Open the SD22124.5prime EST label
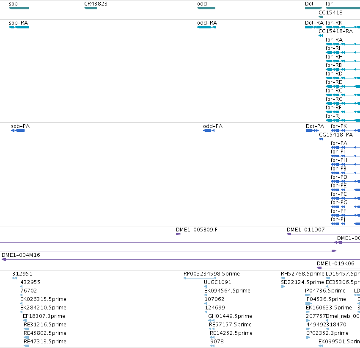 pyautogui.click(x=302, y=282)
